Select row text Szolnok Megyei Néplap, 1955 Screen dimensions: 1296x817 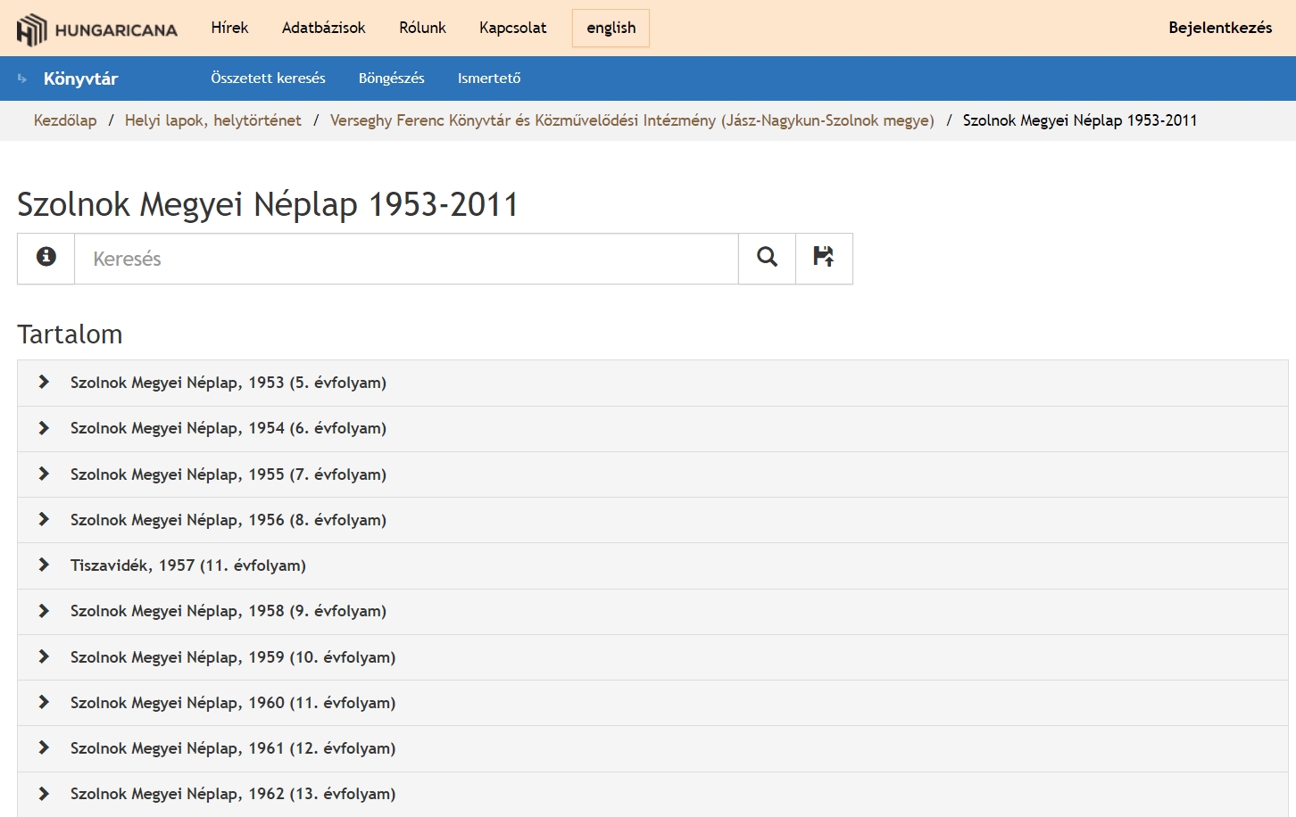click(x=228, y=475)
